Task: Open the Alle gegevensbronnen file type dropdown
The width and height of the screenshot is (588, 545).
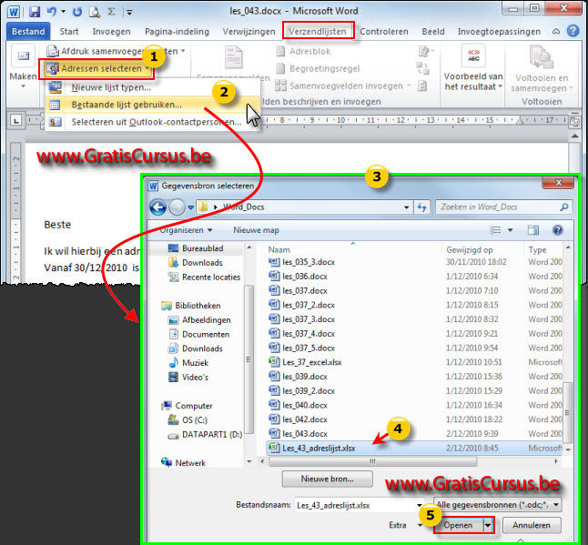Action: tap(497, 505)
